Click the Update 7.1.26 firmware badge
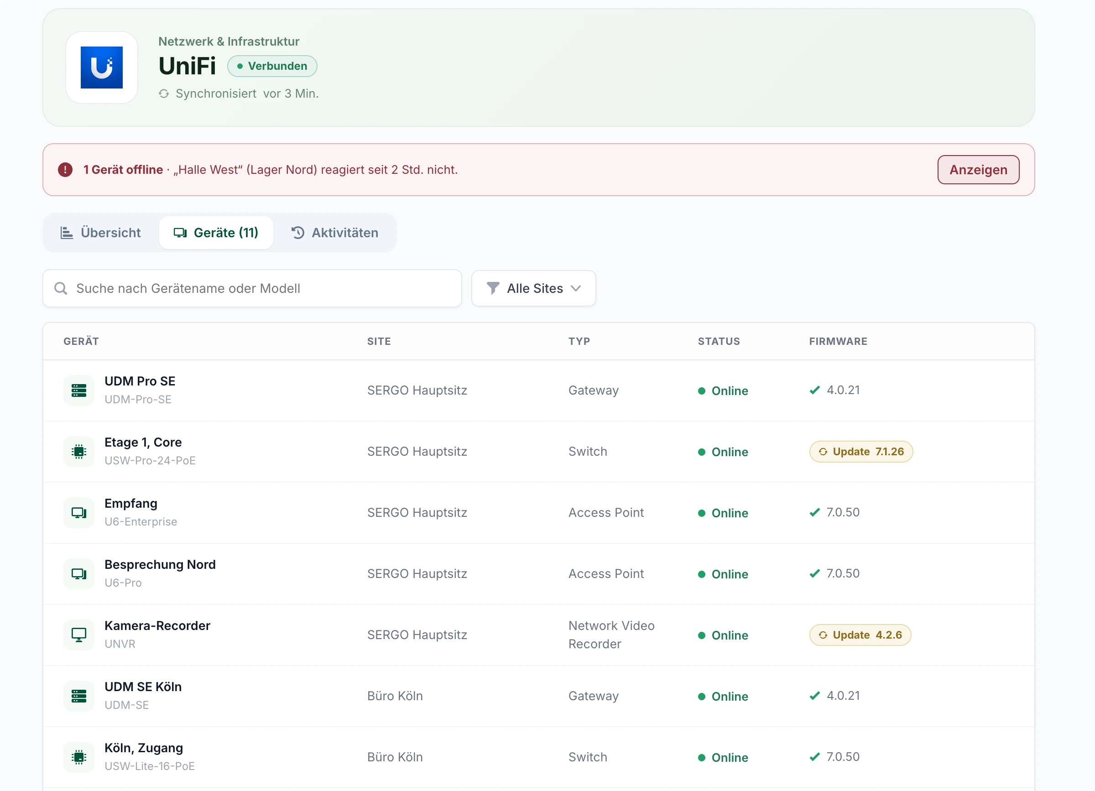Image resolution: width=1095 pixels, height=791 pixels. [861, 452]
